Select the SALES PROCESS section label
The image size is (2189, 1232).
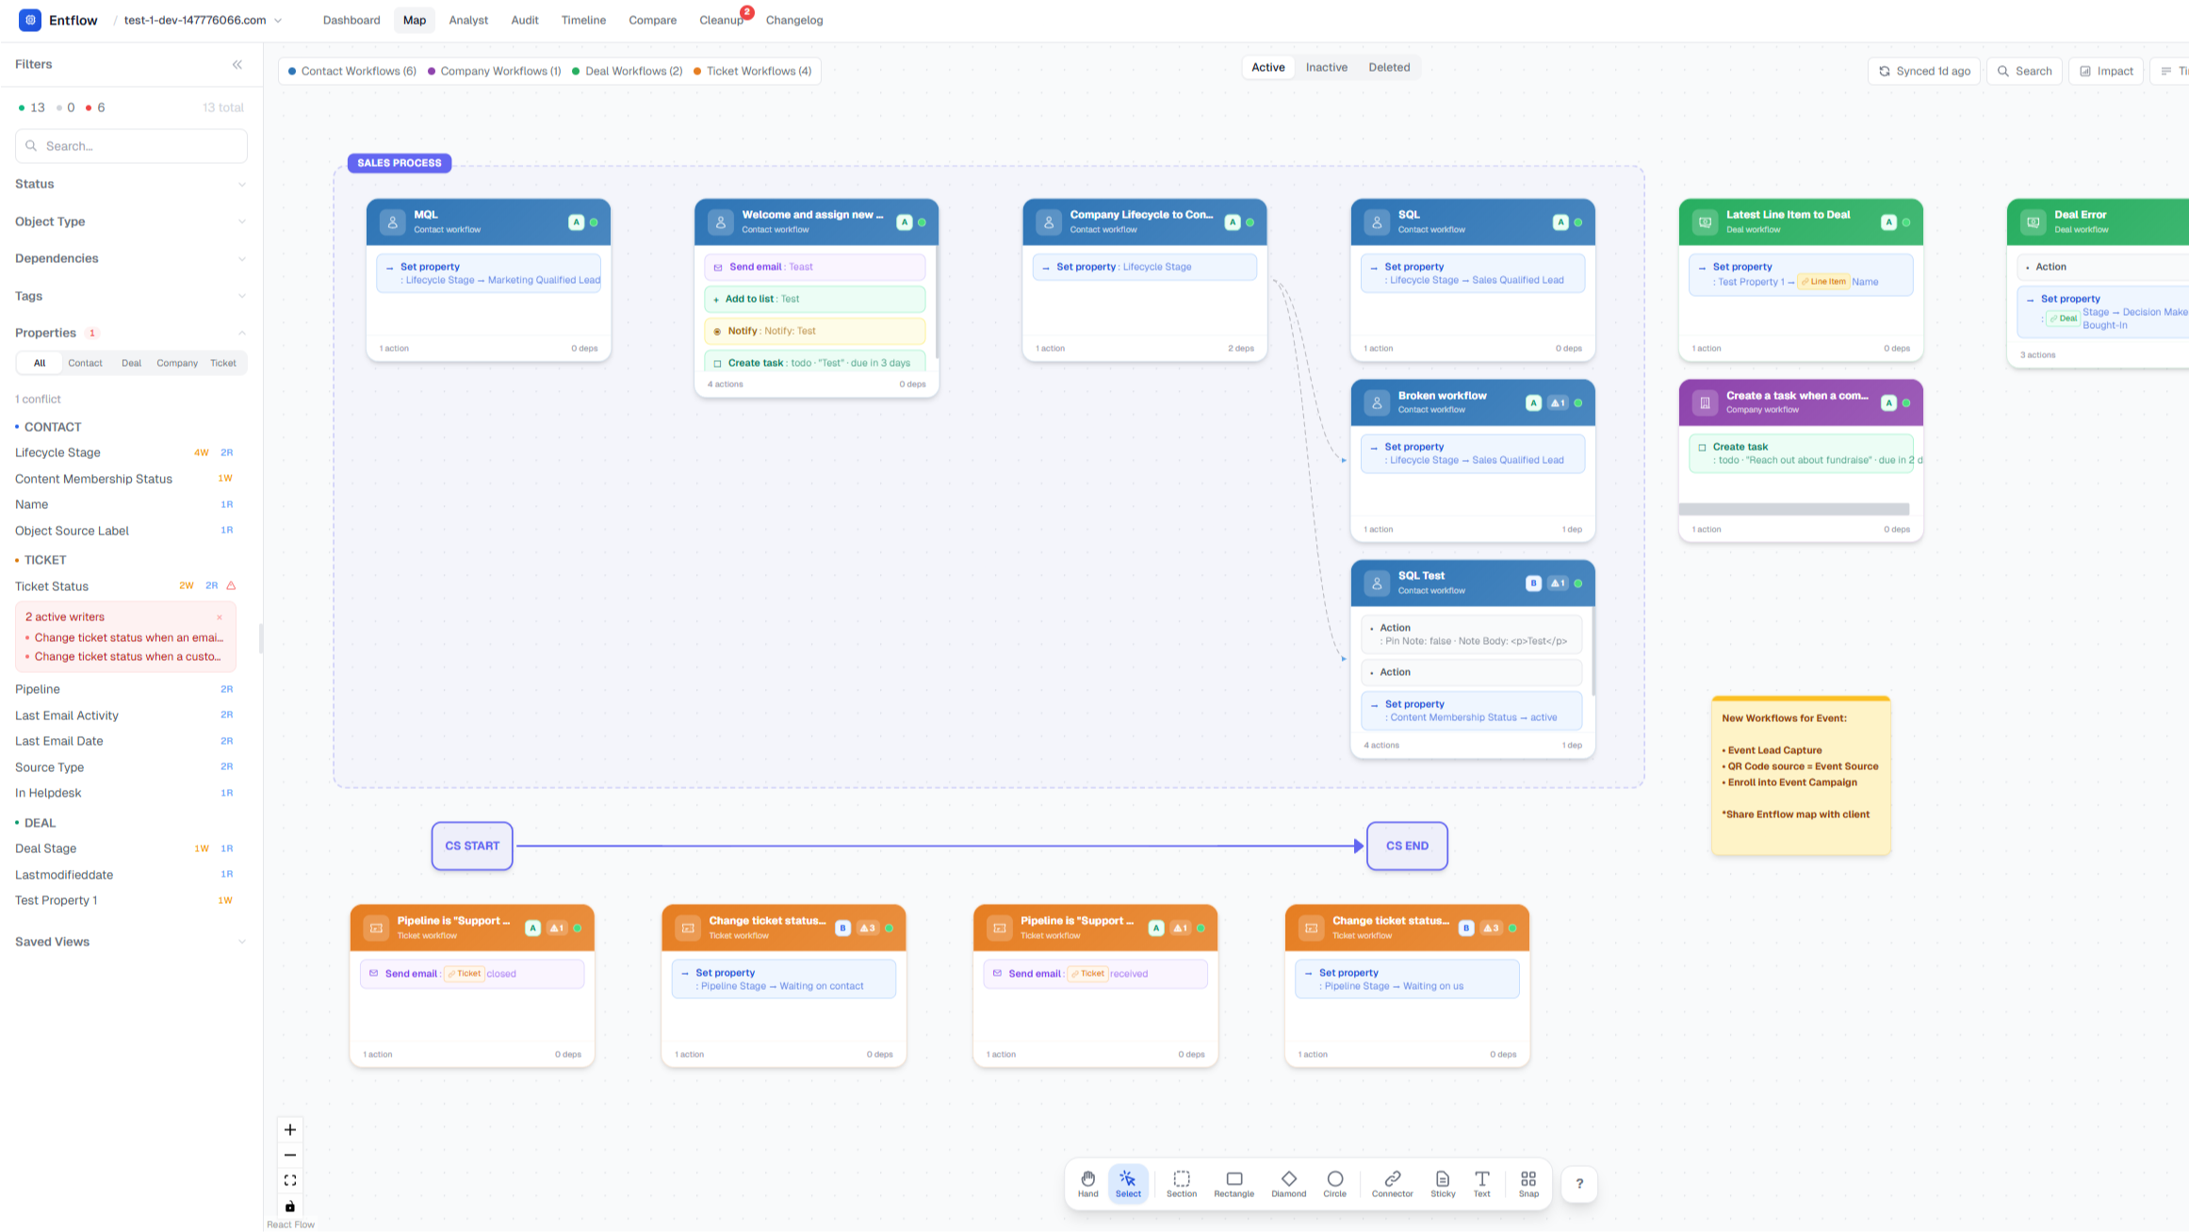[400, 162]
